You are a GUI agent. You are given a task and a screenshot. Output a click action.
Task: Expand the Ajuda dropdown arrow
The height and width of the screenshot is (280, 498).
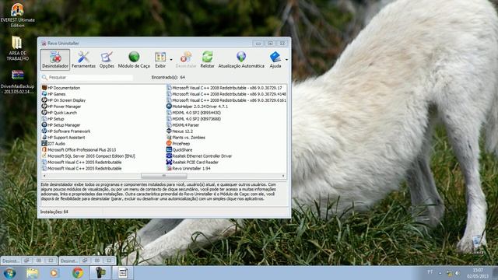pos(286,60)
